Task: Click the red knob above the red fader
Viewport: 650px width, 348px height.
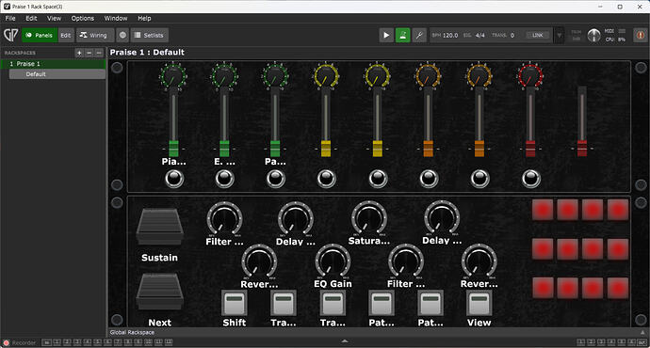Action: [x=530, y=76]
